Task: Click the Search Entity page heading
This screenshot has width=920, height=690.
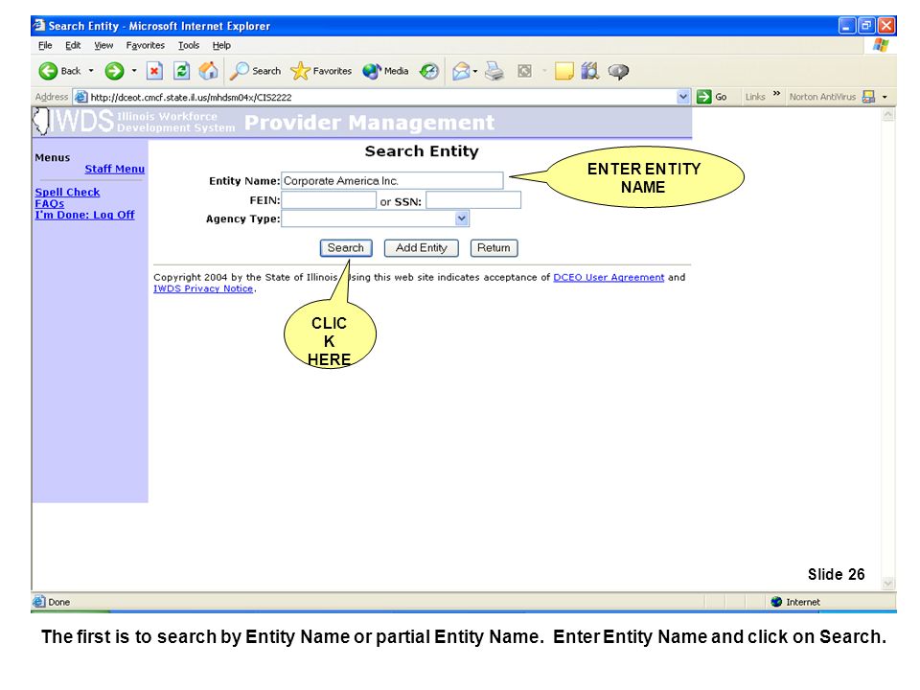Action: pos(422,151)
